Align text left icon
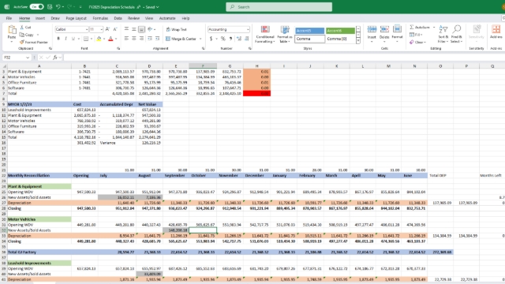Viewport: 505px width, 284px height. pyautogui.click(x=126, y=39)
